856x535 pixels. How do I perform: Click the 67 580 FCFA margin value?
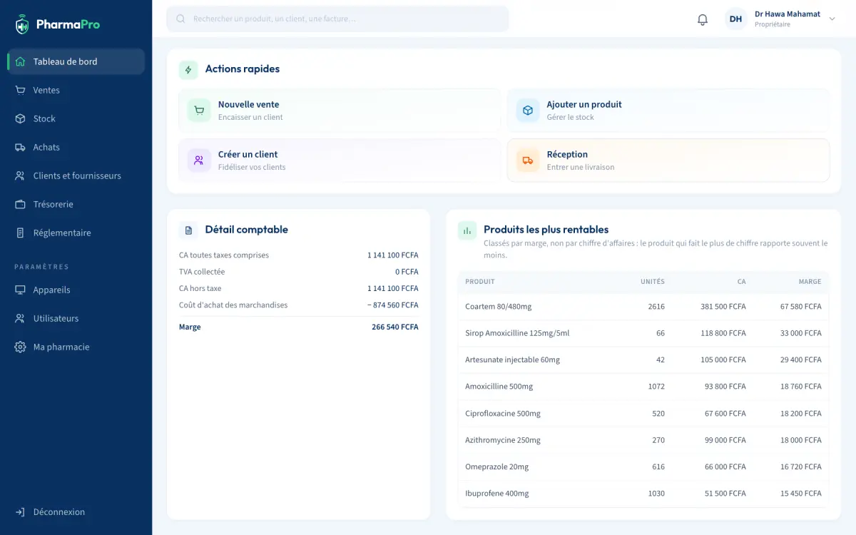pos(801,307)
